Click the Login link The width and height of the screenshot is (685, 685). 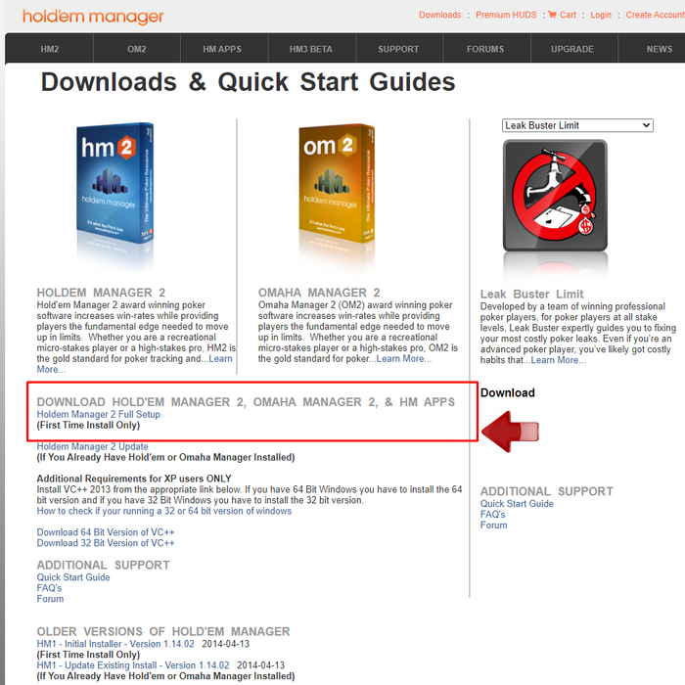(601, 15)
